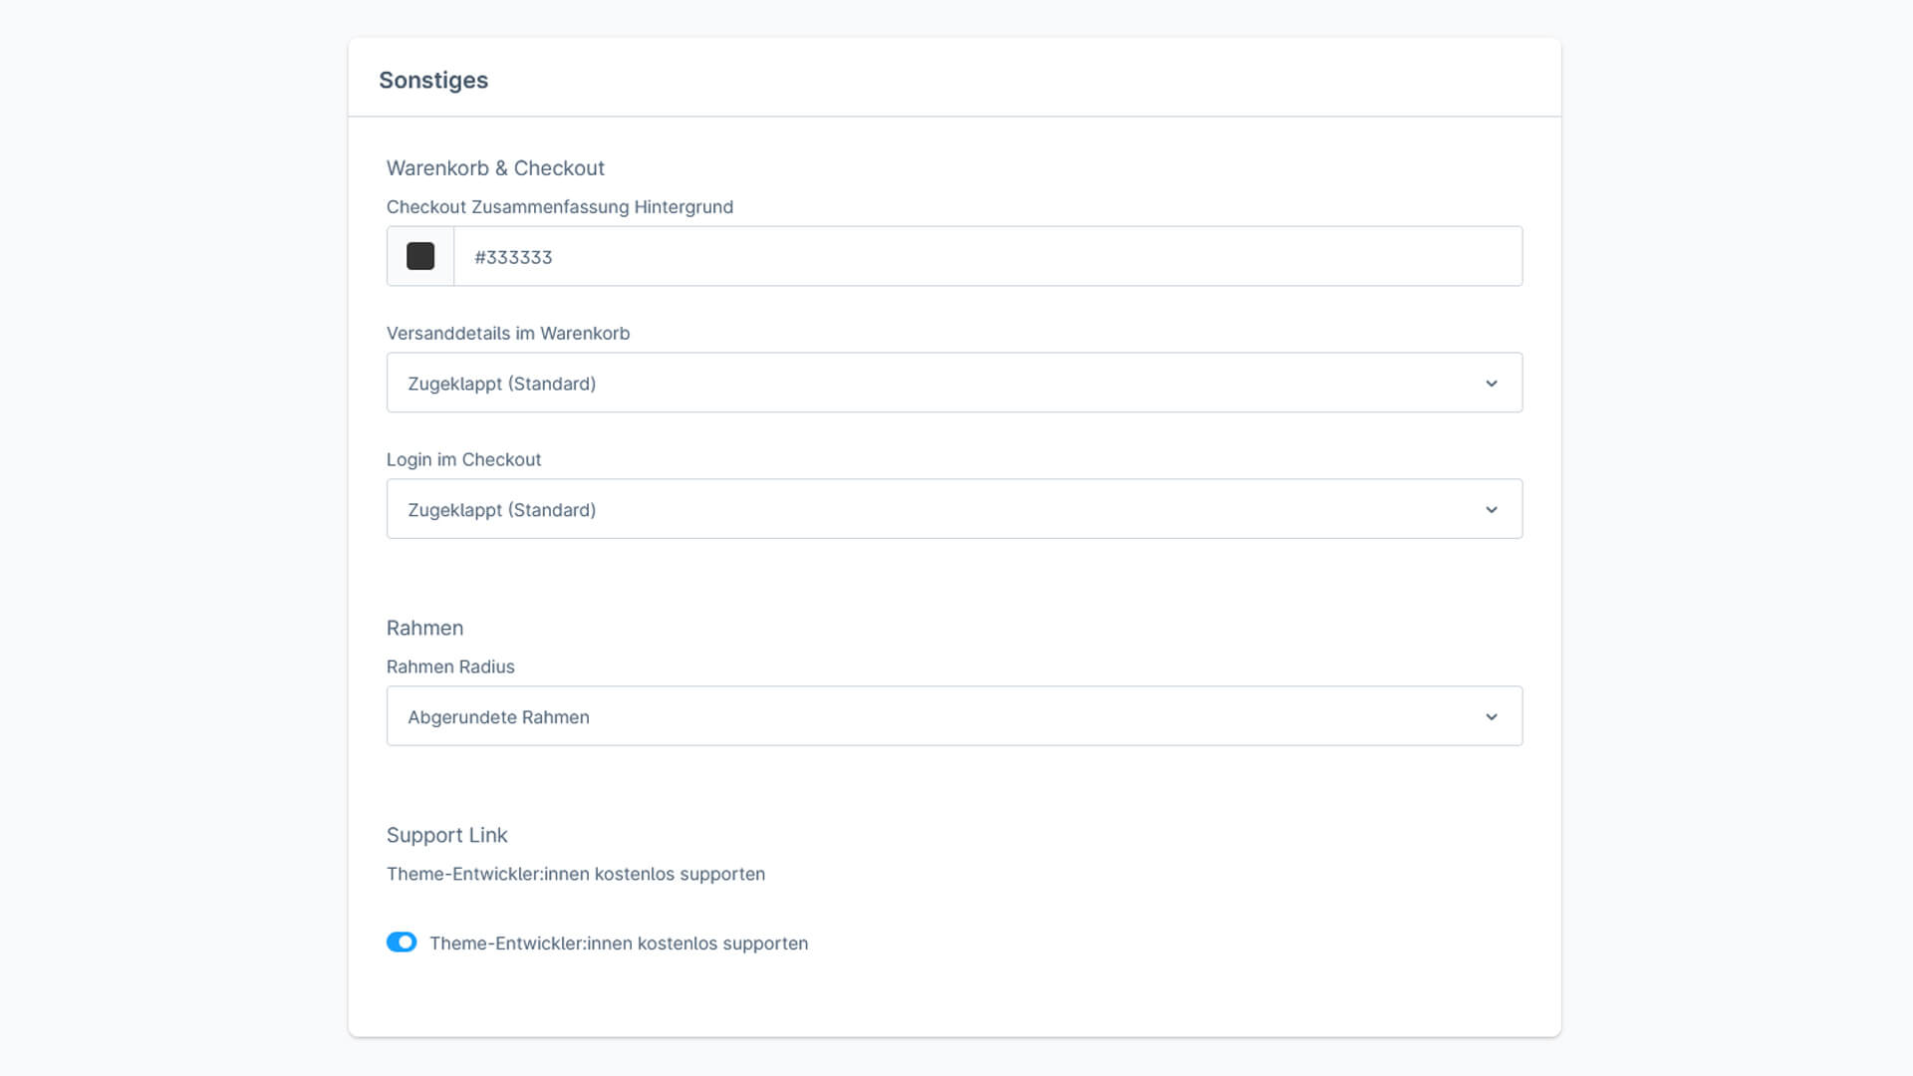Click the support description text below Support Link
Screen dimensions: 1913x1076
point(576,874)
